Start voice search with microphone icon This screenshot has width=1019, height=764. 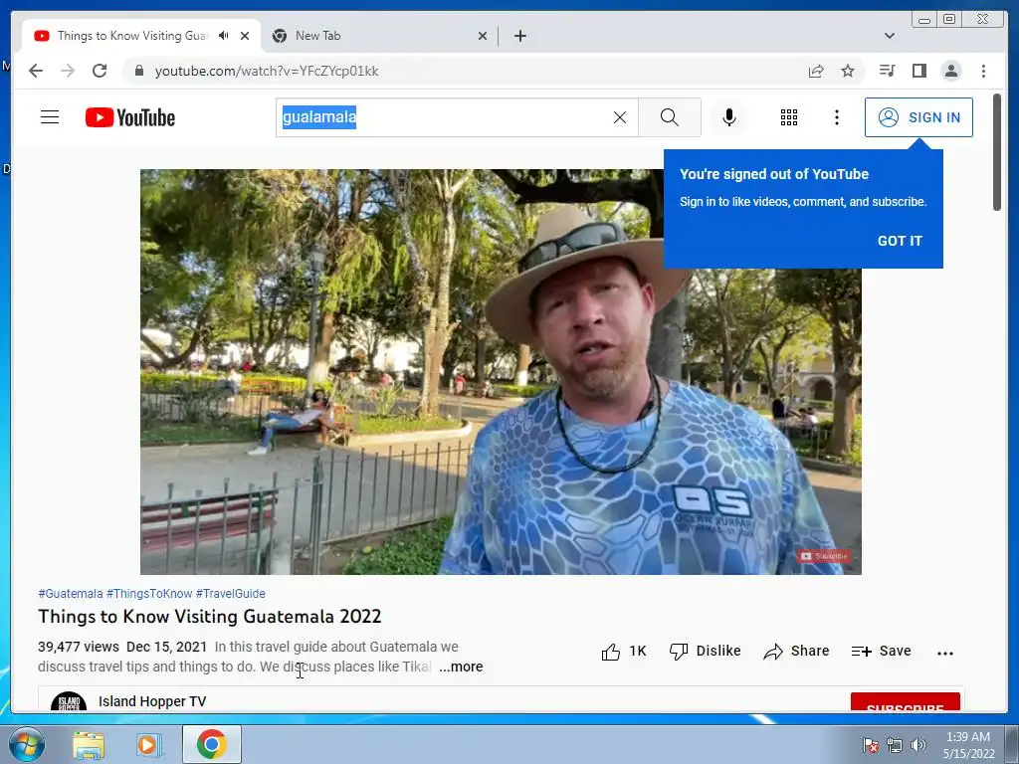[729, 117]
